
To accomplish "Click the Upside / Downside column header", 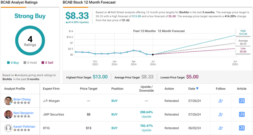I will [x=147, y=89].
